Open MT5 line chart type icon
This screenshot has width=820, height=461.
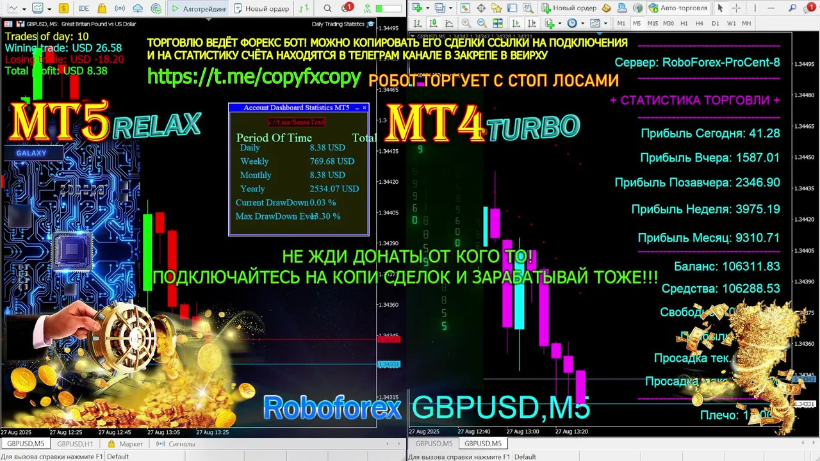point(13,8)
